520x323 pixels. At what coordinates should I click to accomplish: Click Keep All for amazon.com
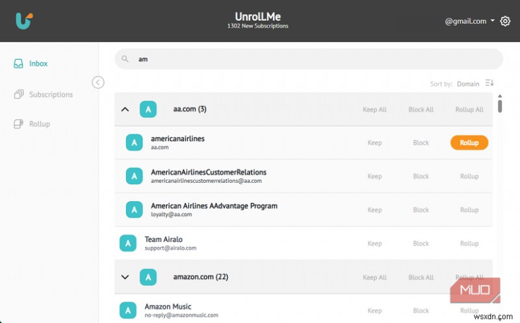coord(375,278)
